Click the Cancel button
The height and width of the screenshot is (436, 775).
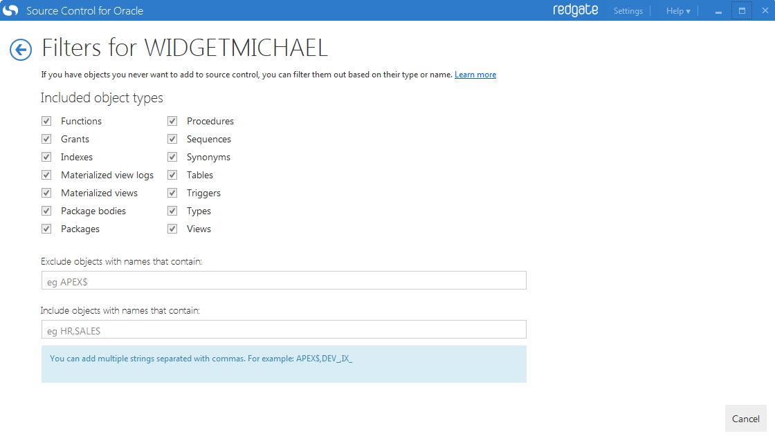[x=746, y=419]
